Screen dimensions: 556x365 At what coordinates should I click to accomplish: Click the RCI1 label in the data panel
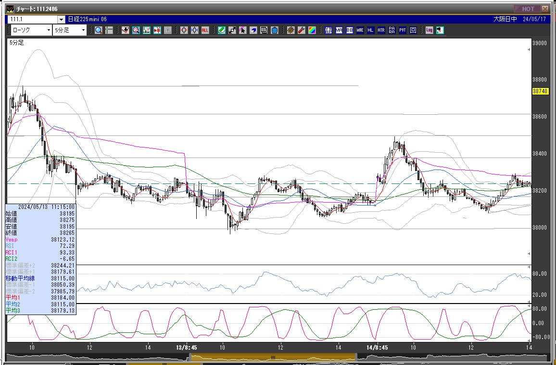12,253
